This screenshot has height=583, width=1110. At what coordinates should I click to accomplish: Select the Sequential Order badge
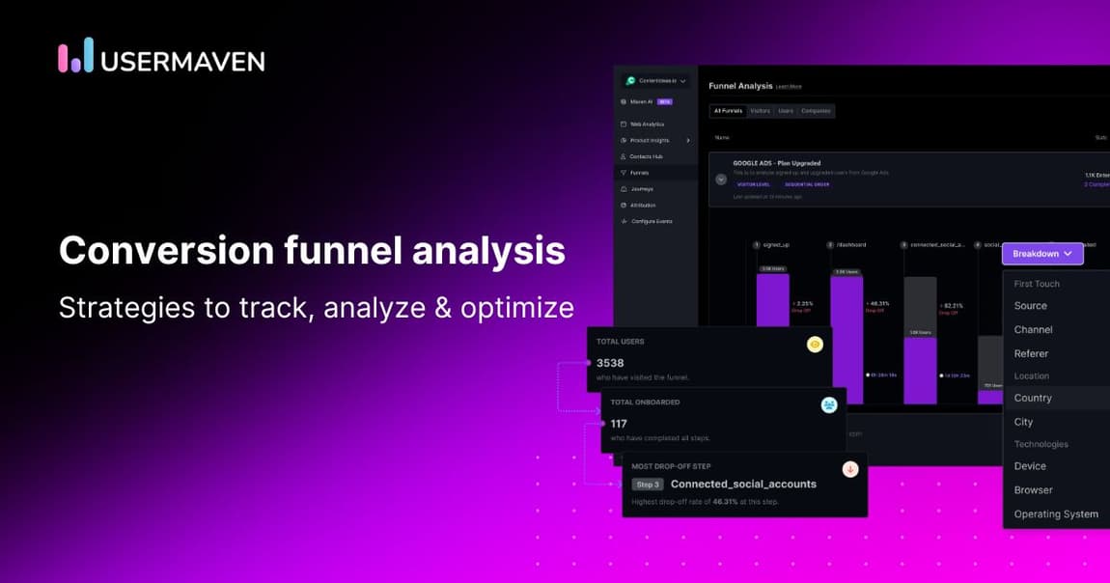tap(806, 183)
